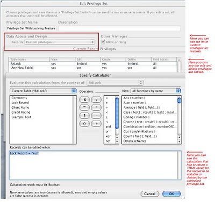Insert parentheses operator button

84,124
